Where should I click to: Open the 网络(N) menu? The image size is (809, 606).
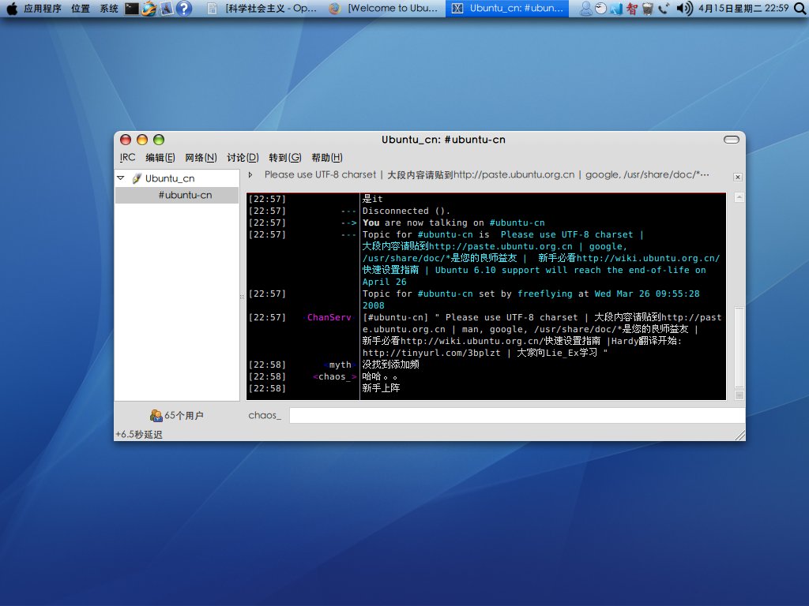pos(201,158)
